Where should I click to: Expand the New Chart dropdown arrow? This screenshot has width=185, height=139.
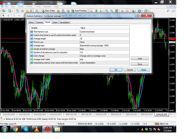6,11
